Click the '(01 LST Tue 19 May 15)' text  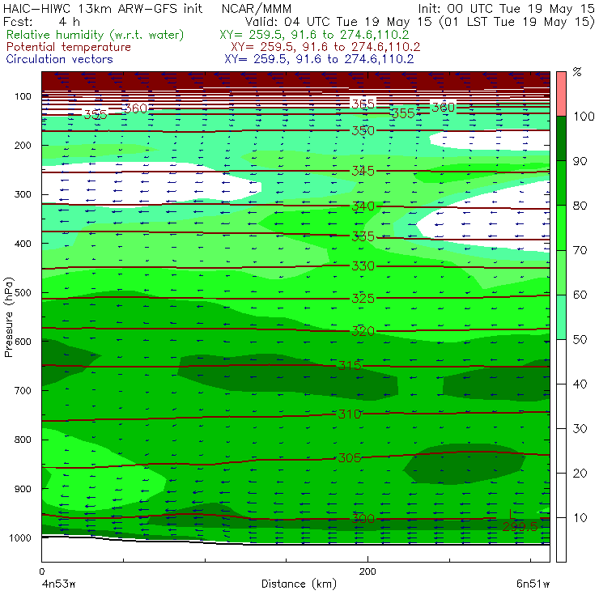517,22
